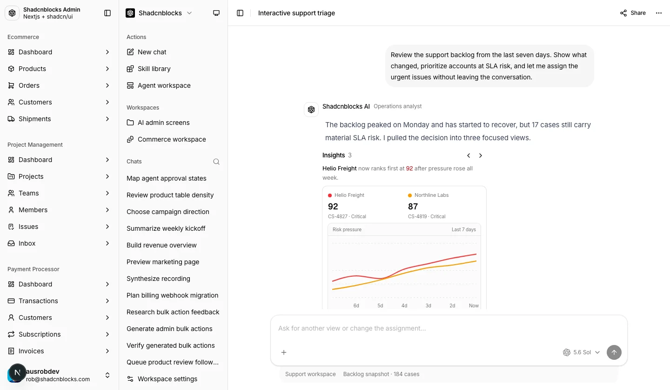Screen dimensions: 670x390
Task: Click the plus attach icon in composer
Action: [284, 352]
